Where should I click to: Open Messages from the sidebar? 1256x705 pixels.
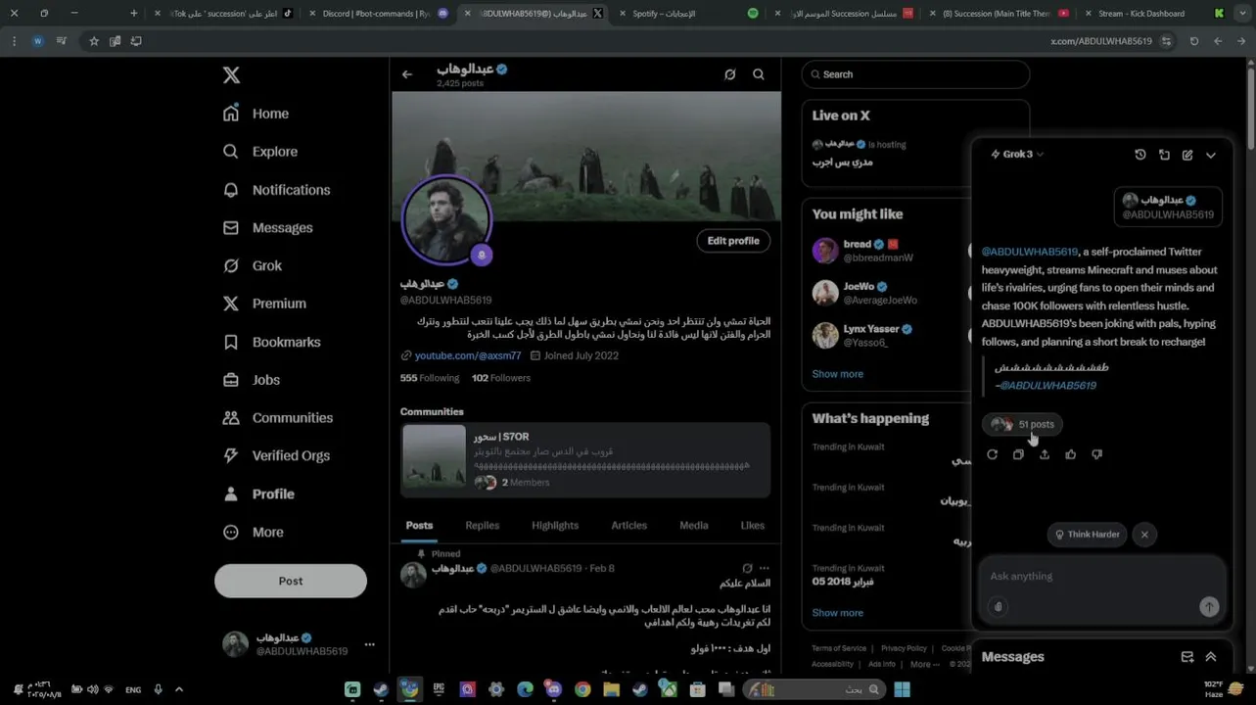tap(267, 228)
